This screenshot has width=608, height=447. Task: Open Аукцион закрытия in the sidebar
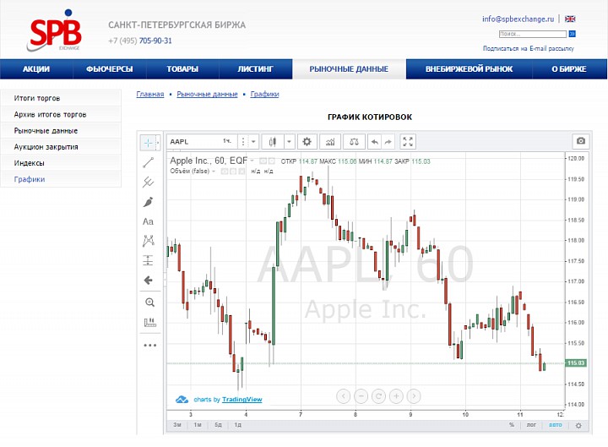coord(61,147)
